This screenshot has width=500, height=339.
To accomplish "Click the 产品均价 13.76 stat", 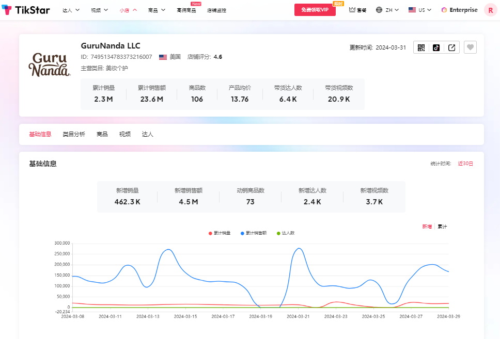I will click(x=240, y=94).
